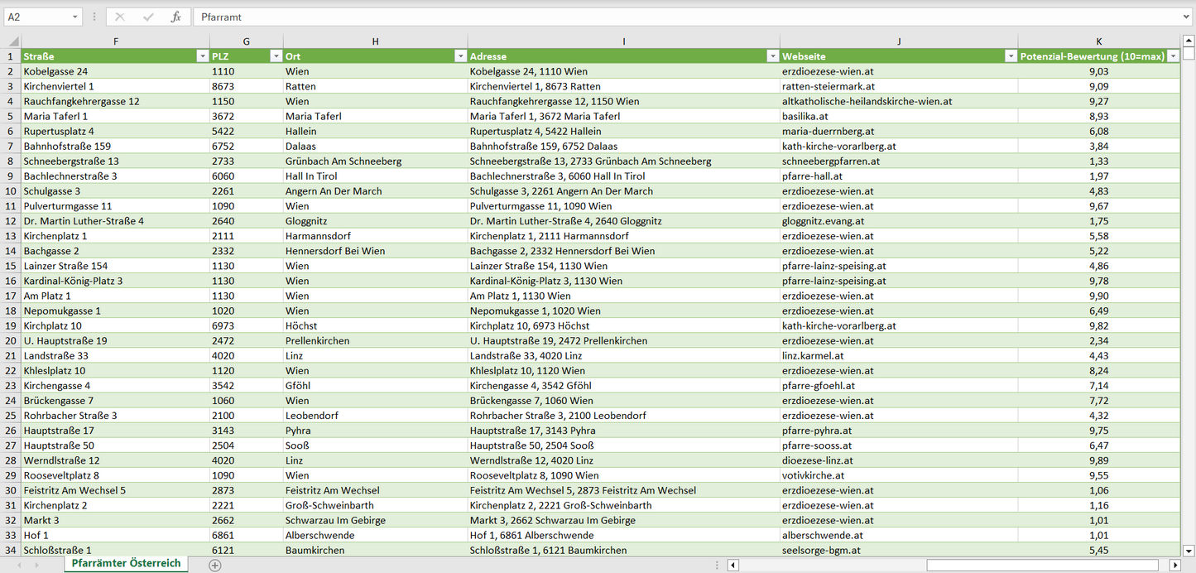Open the Name Box dropdown arrow

(x=75, y=17)
